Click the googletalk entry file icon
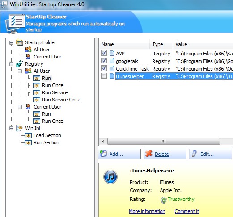Screen dimensions: 233x217 112,61
